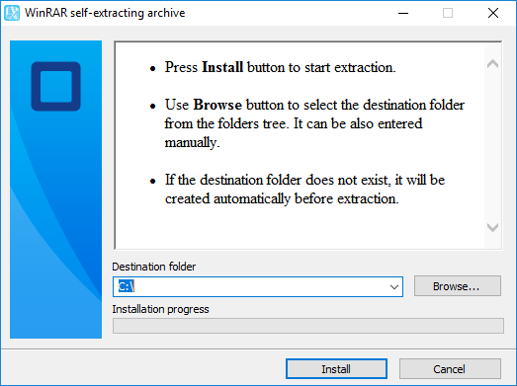Click the WinRAR archive icon in title bar
This screenshot has width=517, height=386.
point(12,13)
